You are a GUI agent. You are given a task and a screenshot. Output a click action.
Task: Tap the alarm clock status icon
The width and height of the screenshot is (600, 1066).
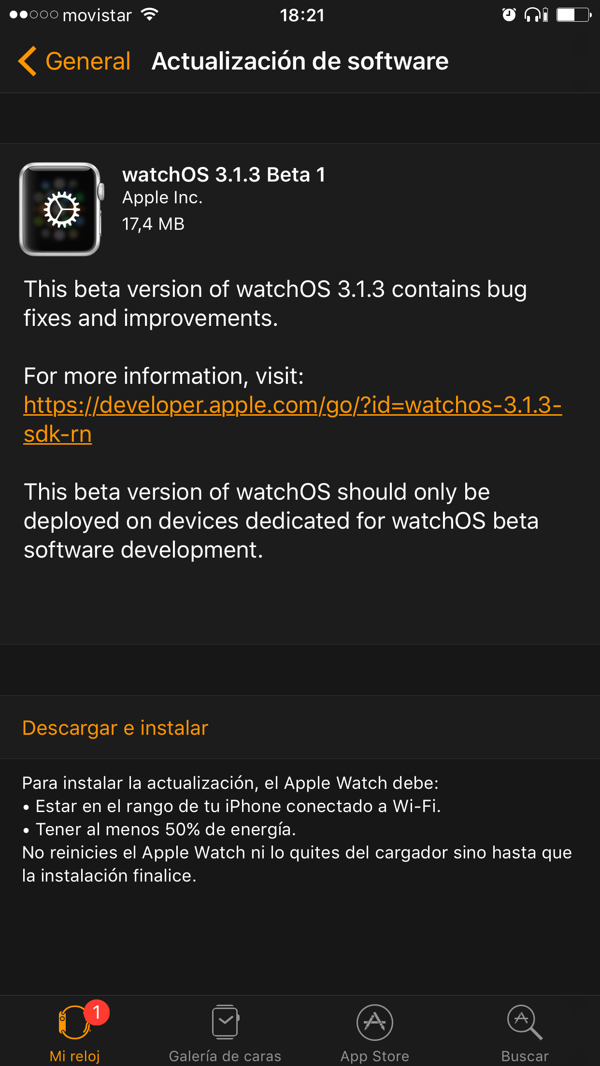(x=509, y=15)
